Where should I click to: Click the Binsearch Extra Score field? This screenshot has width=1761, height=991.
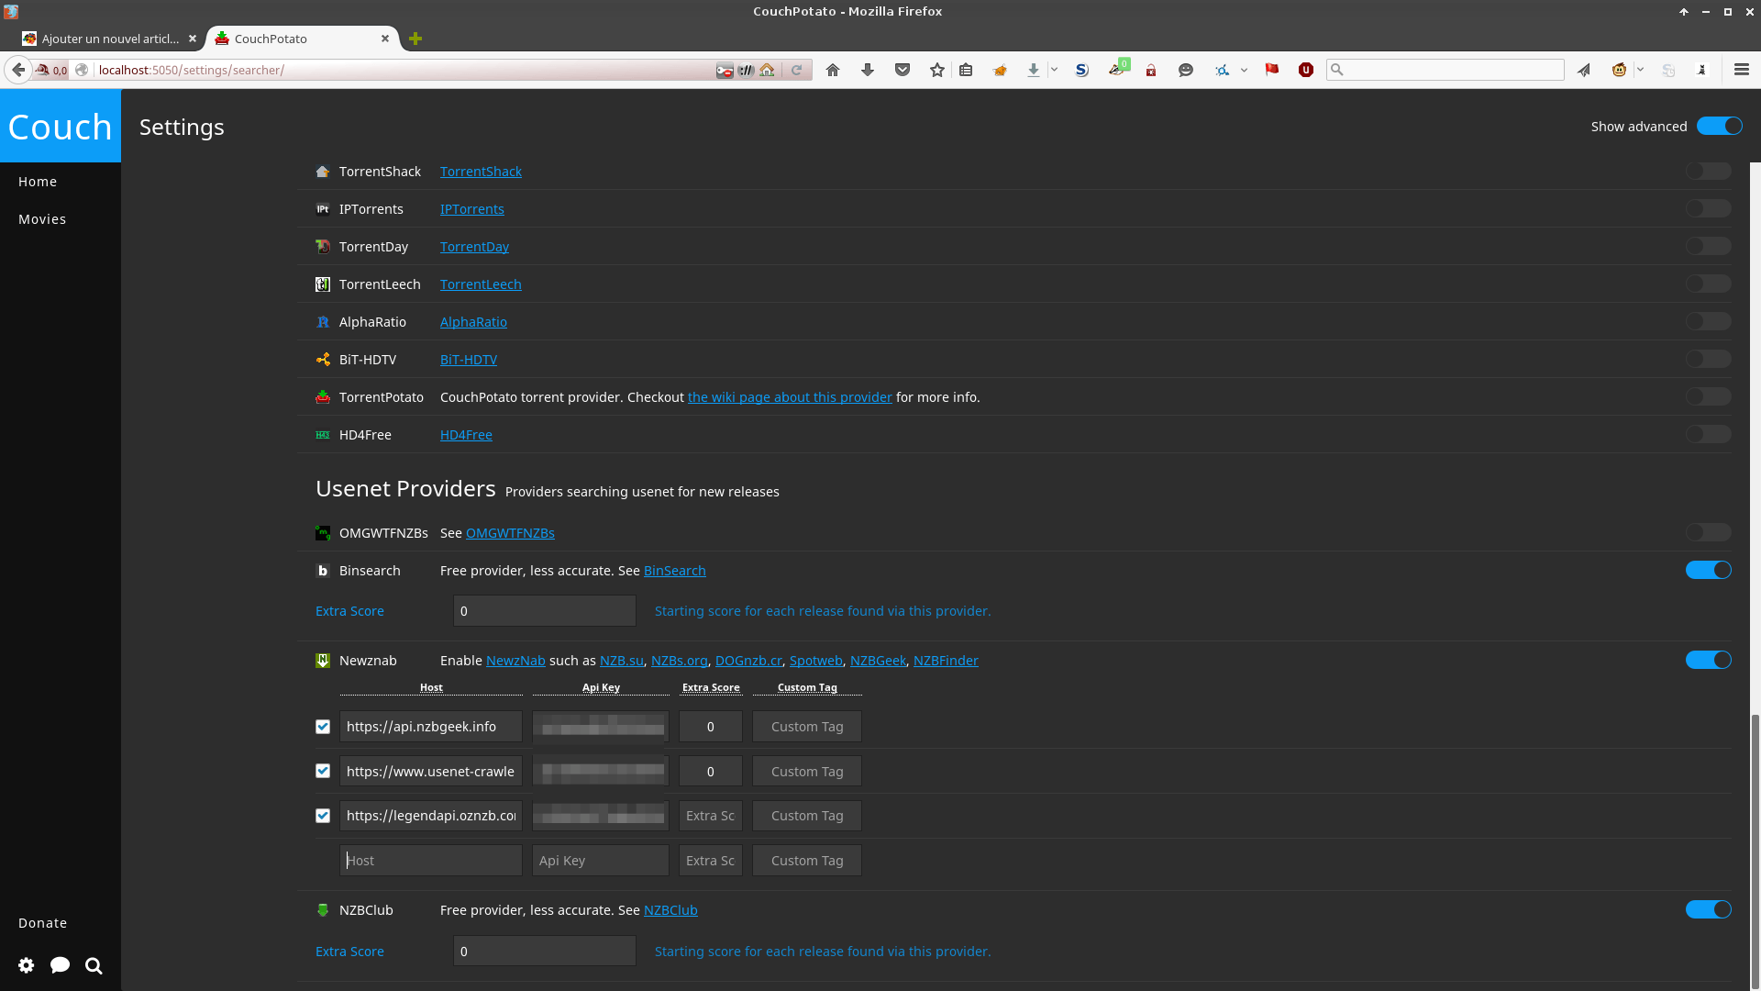(544, 611)
